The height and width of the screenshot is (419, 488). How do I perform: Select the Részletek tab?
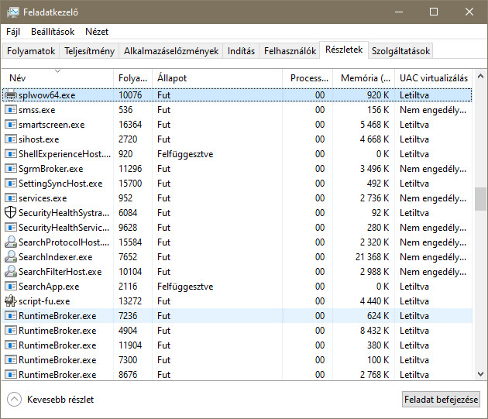344,50
